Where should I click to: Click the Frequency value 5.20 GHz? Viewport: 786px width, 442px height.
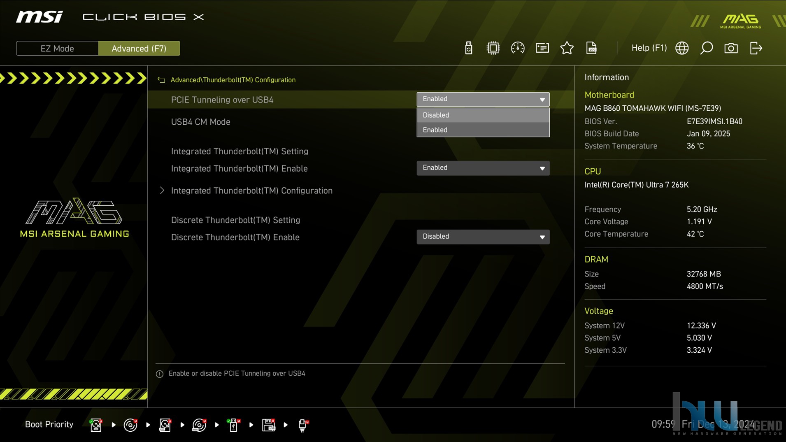702,209
